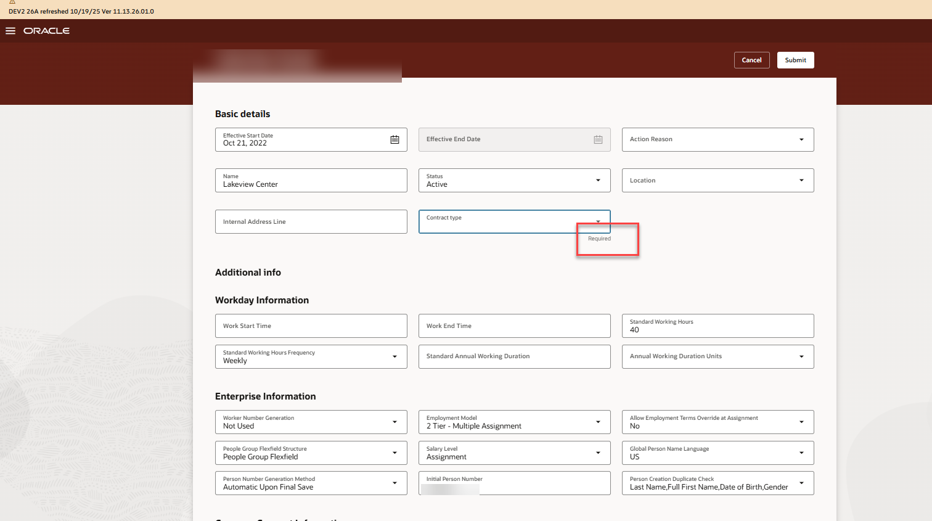The height and width of the screenshot is (521, 932).
Task: Click the Cancel button
Action: point(751,60)
